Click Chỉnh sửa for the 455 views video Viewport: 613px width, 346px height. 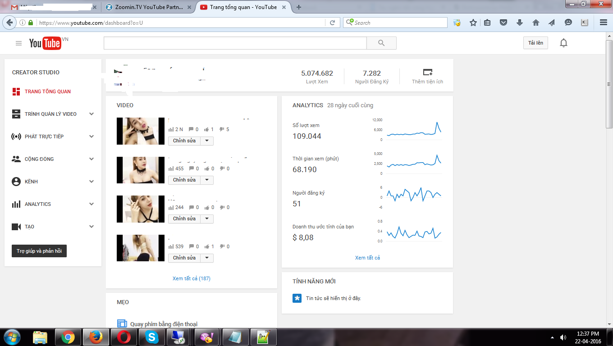pos(184,180)
